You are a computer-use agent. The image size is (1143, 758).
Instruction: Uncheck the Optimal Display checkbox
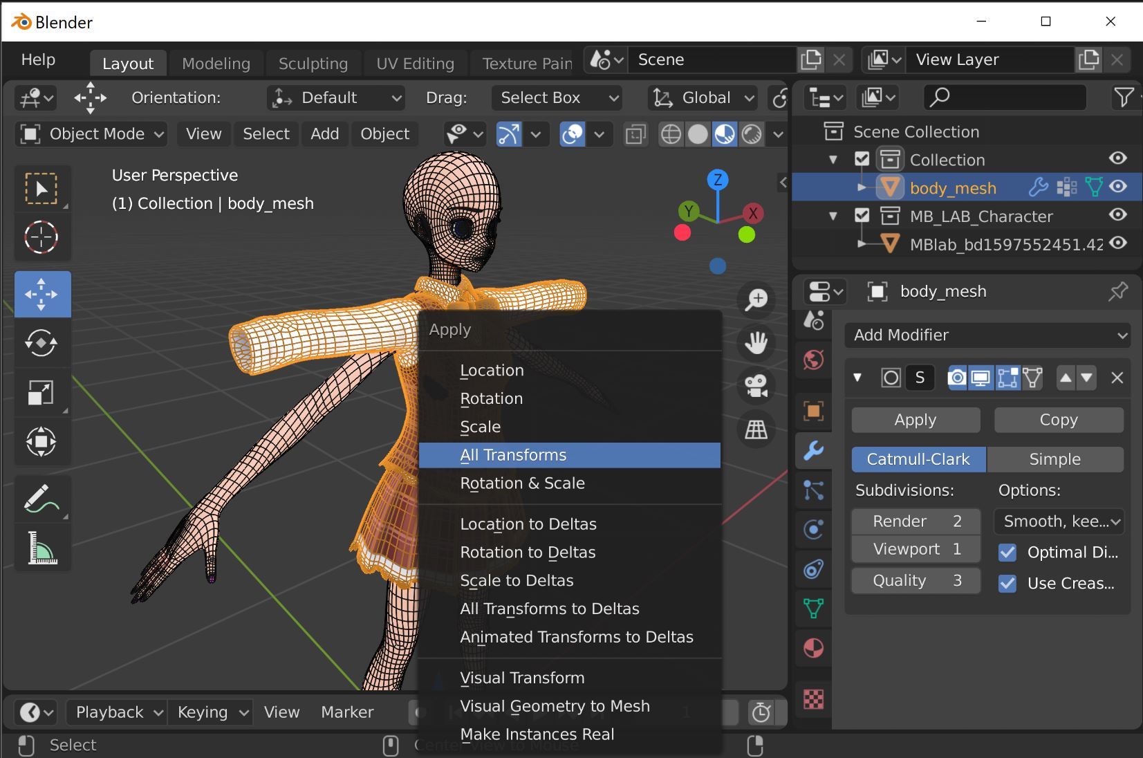click(x=1007, y=553)
